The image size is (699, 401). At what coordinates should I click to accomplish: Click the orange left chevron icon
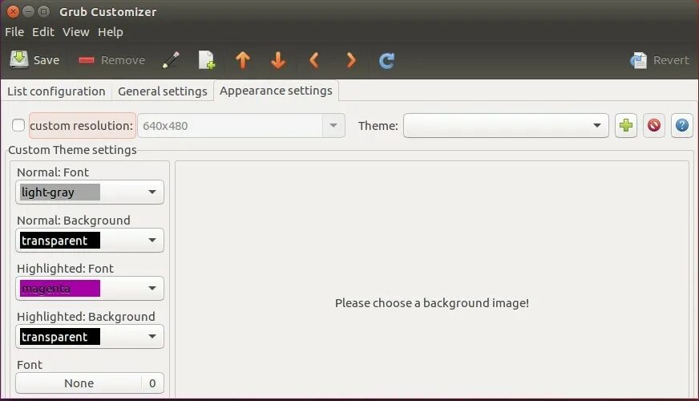pyautogui.click(x=314, y=60)
